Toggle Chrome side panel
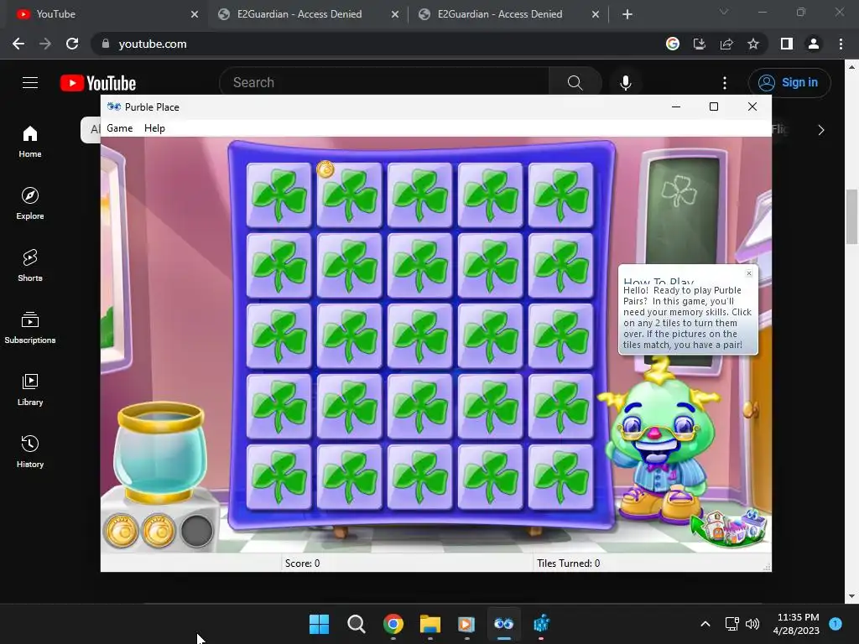Image resolution: width=859 pixels, height=644 pixels. 787,44
